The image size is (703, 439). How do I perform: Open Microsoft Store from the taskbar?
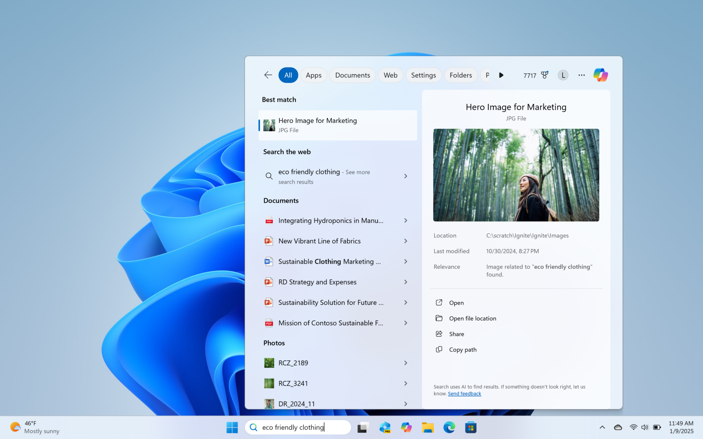[x=471, y=427]
